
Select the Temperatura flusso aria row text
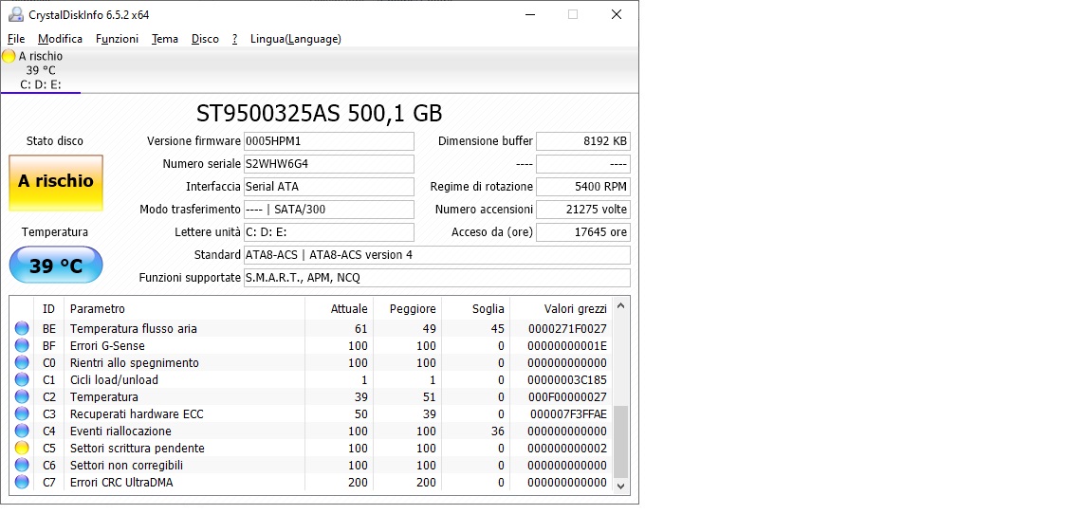coord(134,328)
